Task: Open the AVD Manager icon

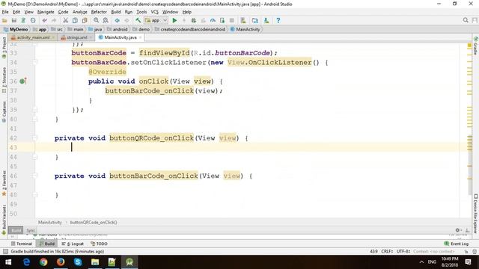Action: pos(243,20)
